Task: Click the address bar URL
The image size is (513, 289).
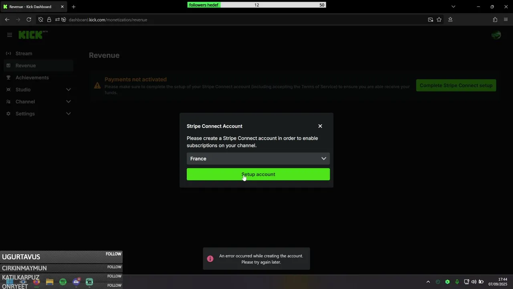Action: coord(108,20)
